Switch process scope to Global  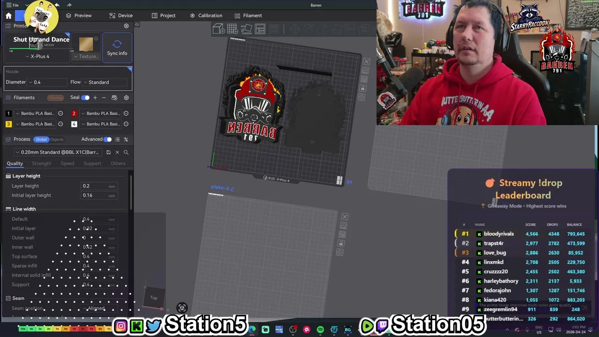[41, 139]
